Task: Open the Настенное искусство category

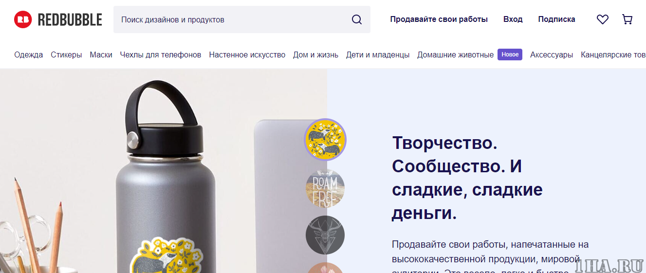Action: click(247, 55)
